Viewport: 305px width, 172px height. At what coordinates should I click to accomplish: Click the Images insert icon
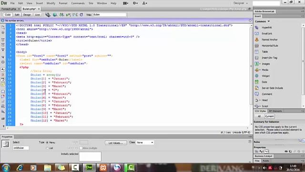[x=257, y=64]
